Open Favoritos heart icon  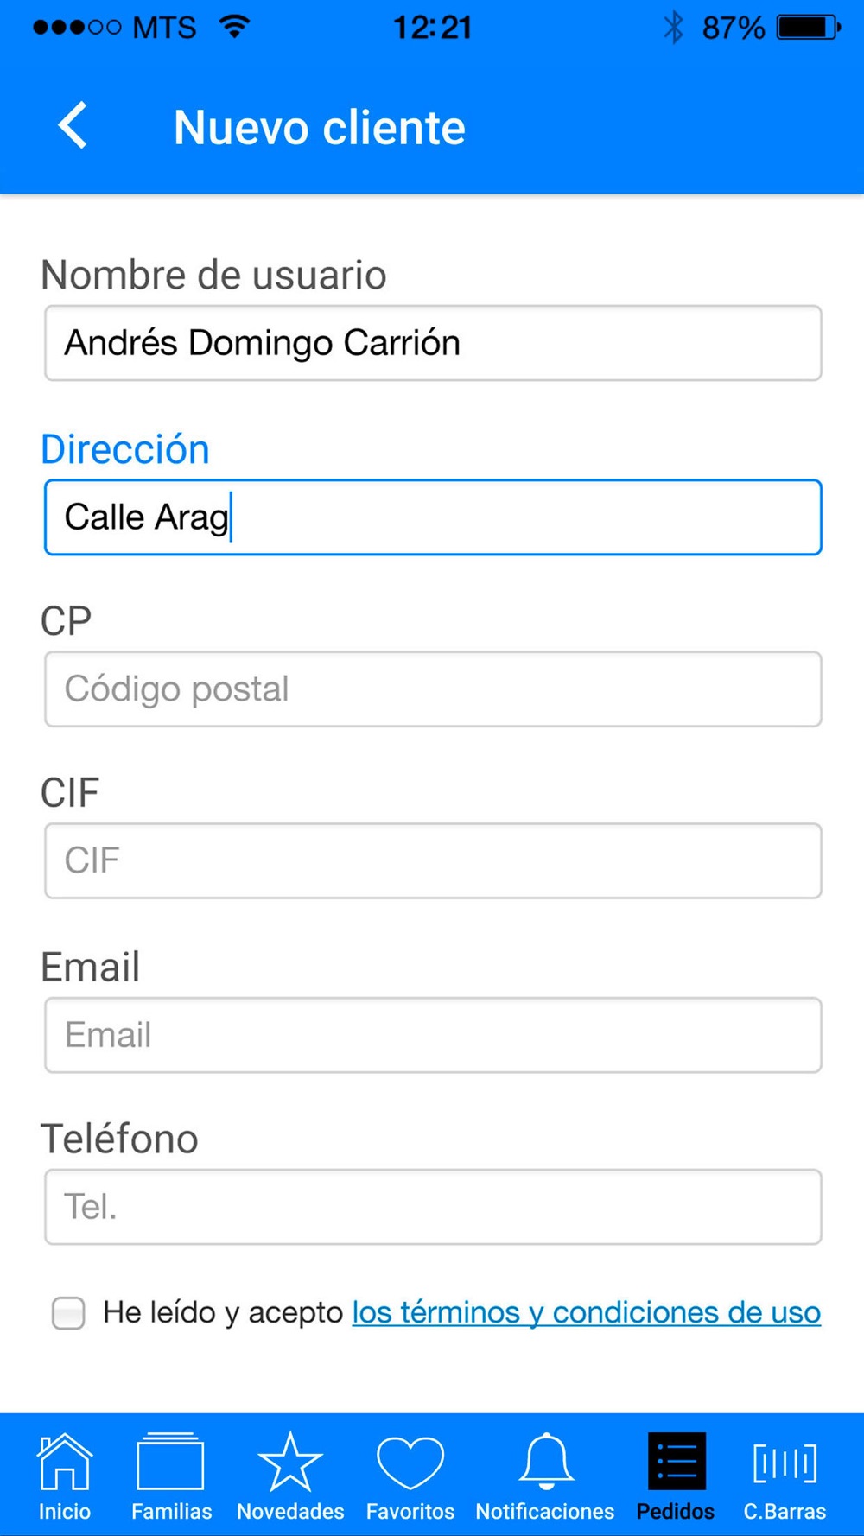410,1462
